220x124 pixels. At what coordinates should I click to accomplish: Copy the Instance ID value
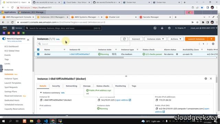pos(41,100)
